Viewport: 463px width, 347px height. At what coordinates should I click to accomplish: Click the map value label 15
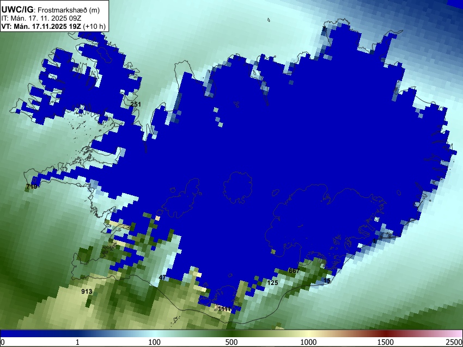pyautogui.click(x=327, y=281)
